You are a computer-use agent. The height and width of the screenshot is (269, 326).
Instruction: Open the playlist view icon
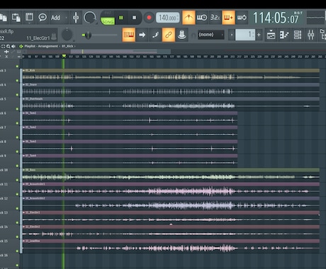(x=271, y=35)
